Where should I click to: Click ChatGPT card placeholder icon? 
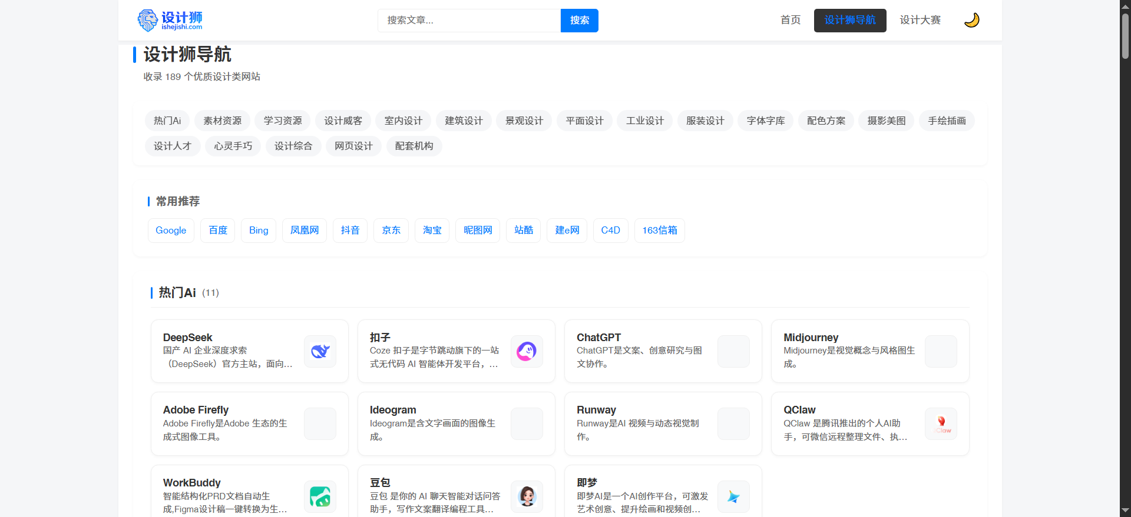click(x=733, y=351)
